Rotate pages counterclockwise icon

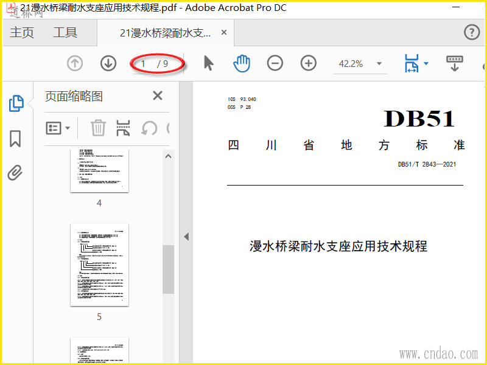click(x=149, y=128)
